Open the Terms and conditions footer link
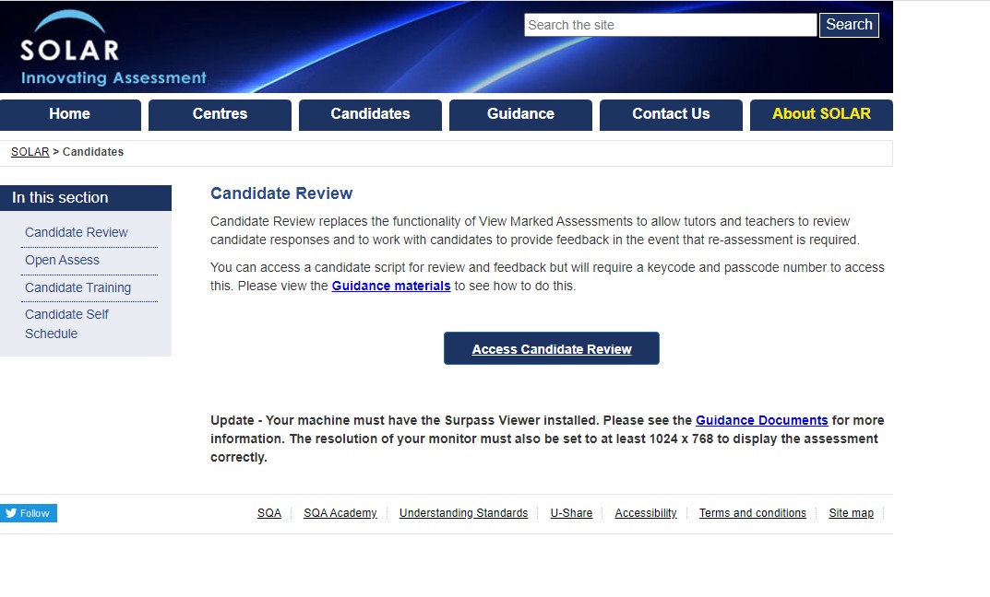This screenshot has width=990, height=597. (x=753, y=513)
